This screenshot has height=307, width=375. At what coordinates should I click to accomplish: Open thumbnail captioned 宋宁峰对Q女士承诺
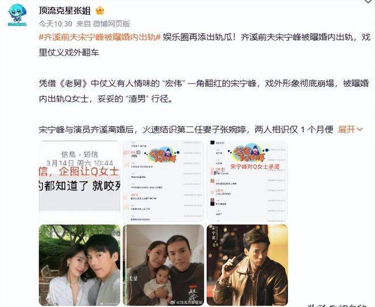click(247, 180)
